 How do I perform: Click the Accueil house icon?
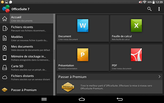click(x=5, y=19)
